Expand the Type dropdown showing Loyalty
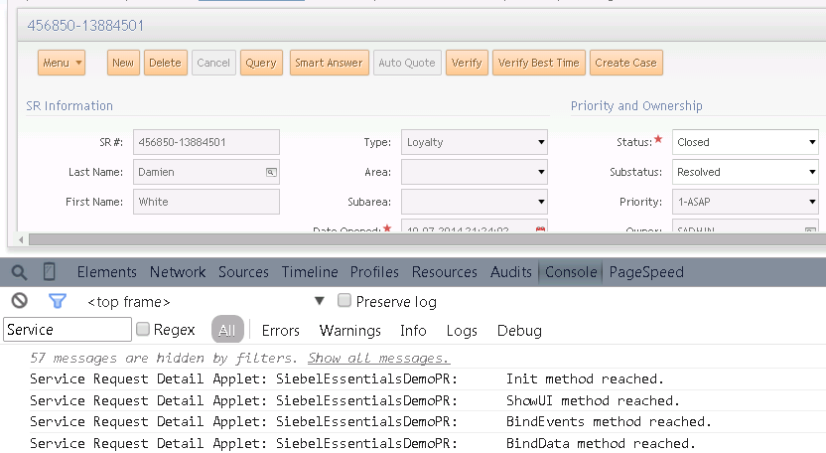Viewport: 826px width, 453px height. [540, 142]
